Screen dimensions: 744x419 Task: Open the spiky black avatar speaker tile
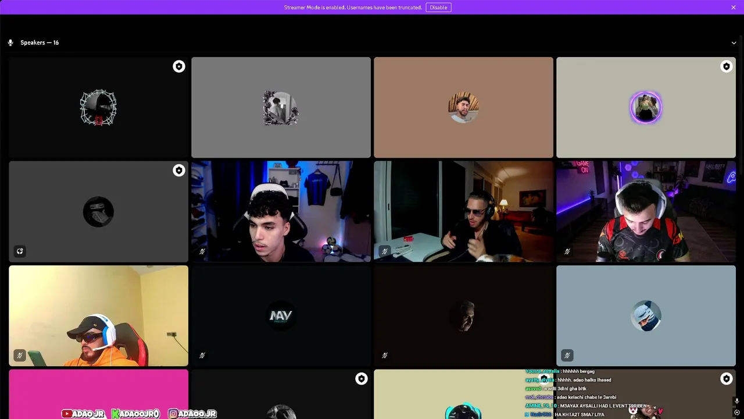pos(98,108)
